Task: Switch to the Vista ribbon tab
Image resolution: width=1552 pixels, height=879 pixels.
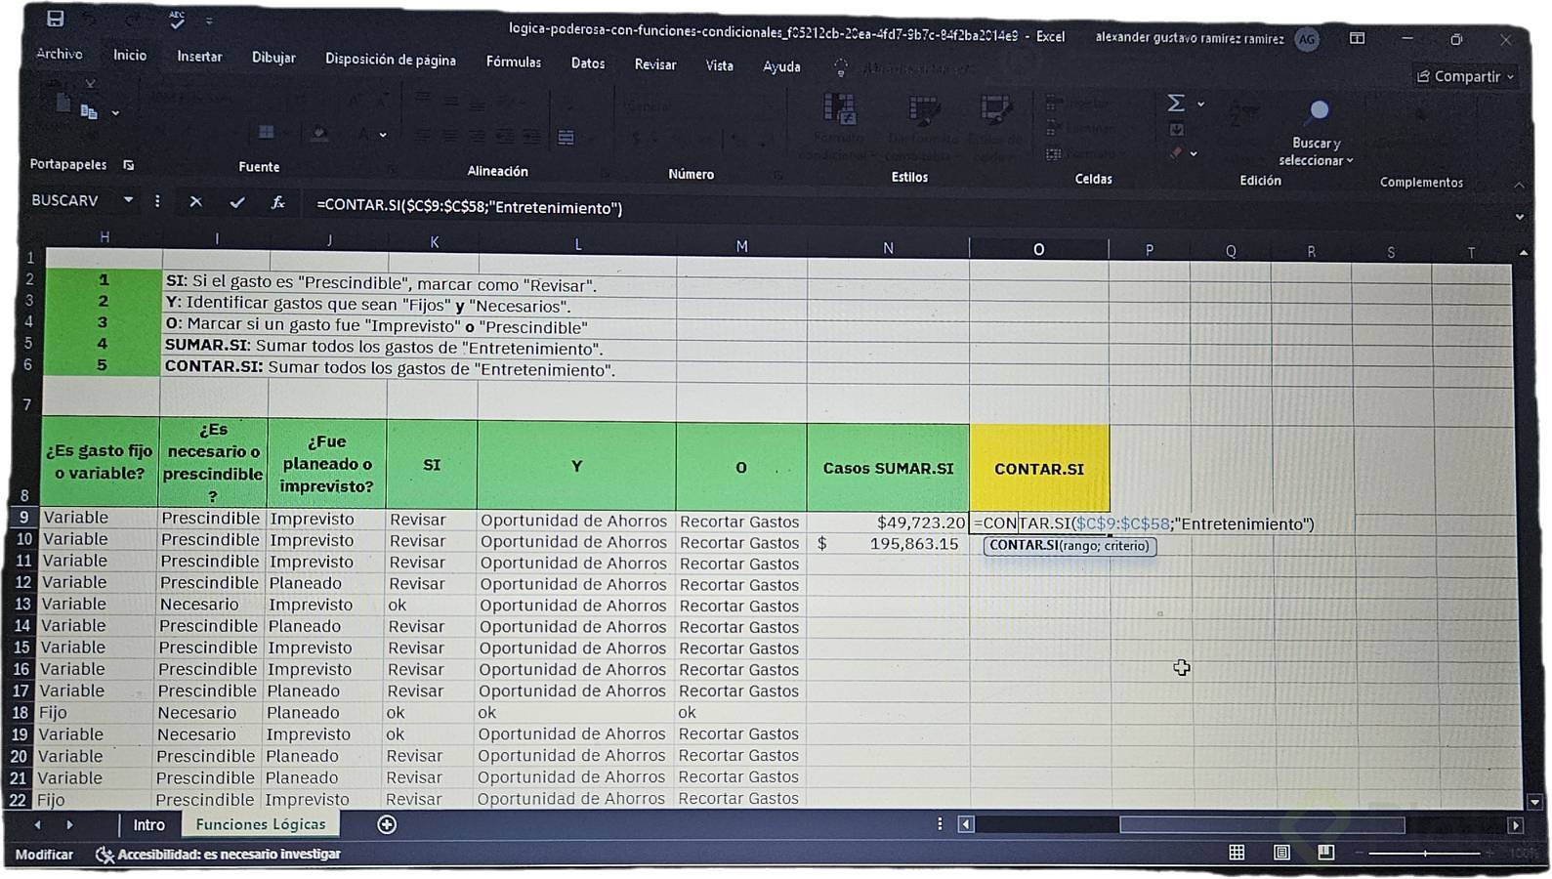Action: tap(720, 65)
